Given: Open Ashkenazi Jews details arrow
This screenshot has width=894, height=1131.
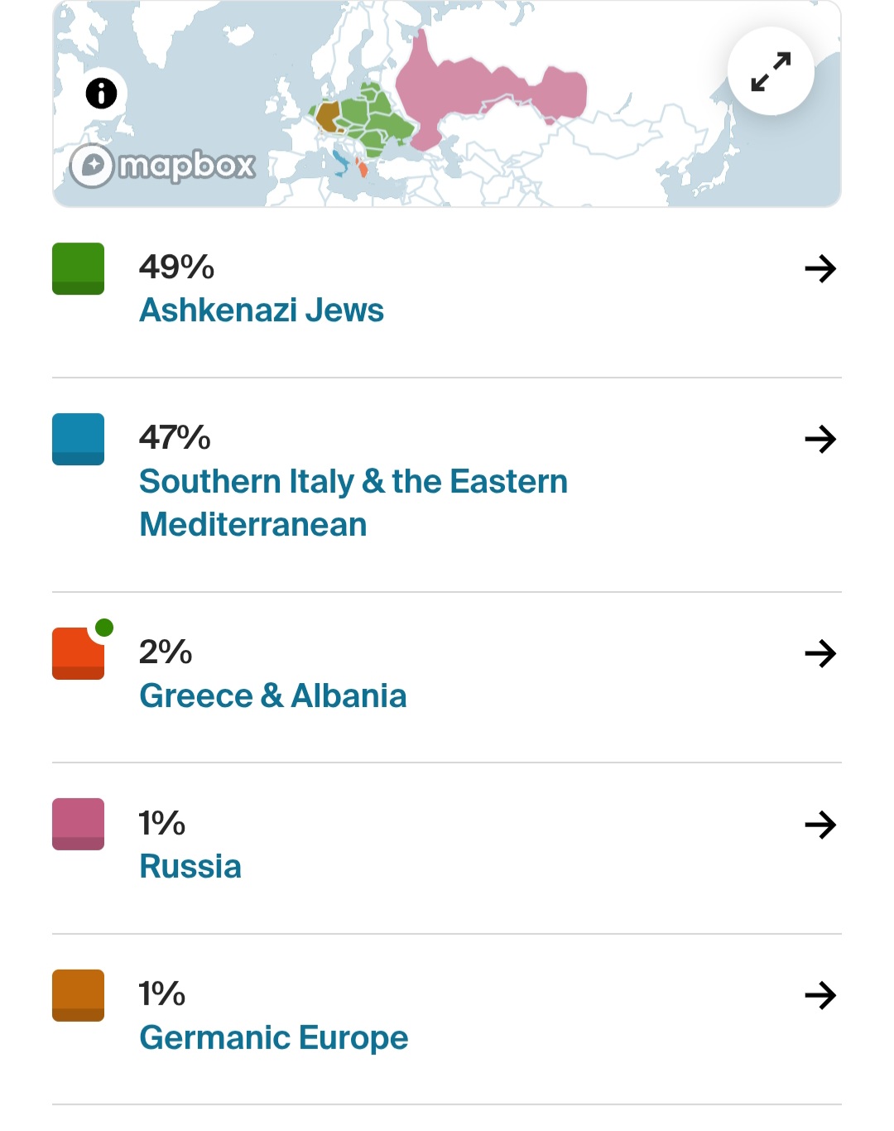Looking at the screenshot, I should pyautogui.click(x=819, y=268).
